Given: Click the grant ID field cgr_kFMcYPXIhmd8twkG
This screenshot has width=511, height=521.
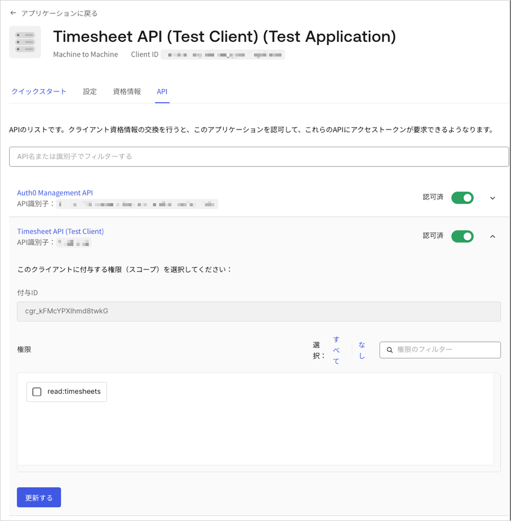Looking at the screenshot, I should click(259, 311).
